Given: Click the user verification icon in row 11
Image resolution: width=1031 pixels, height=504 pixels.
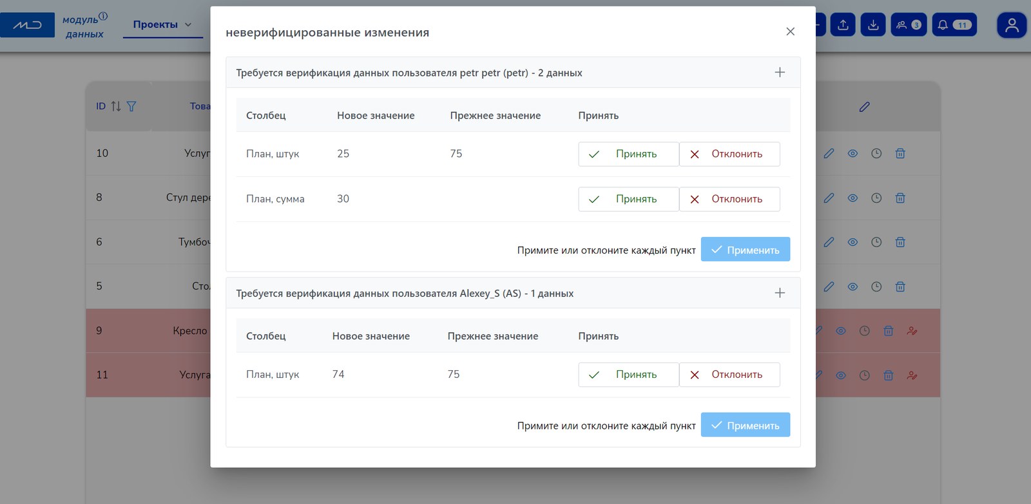Looking at the screenshot, I should pyautogui.click(x=912, y=375).
